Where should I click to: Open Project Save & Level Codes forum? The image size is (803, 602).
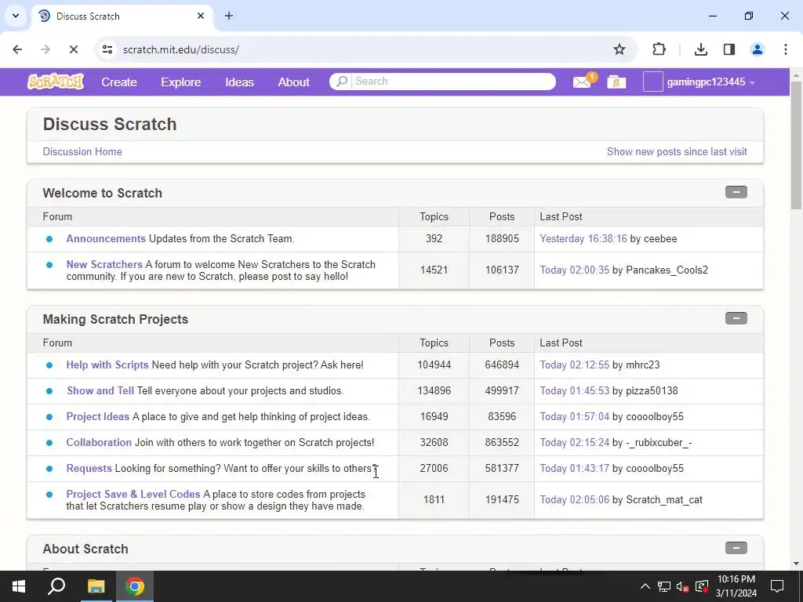(x=133, y=495)
